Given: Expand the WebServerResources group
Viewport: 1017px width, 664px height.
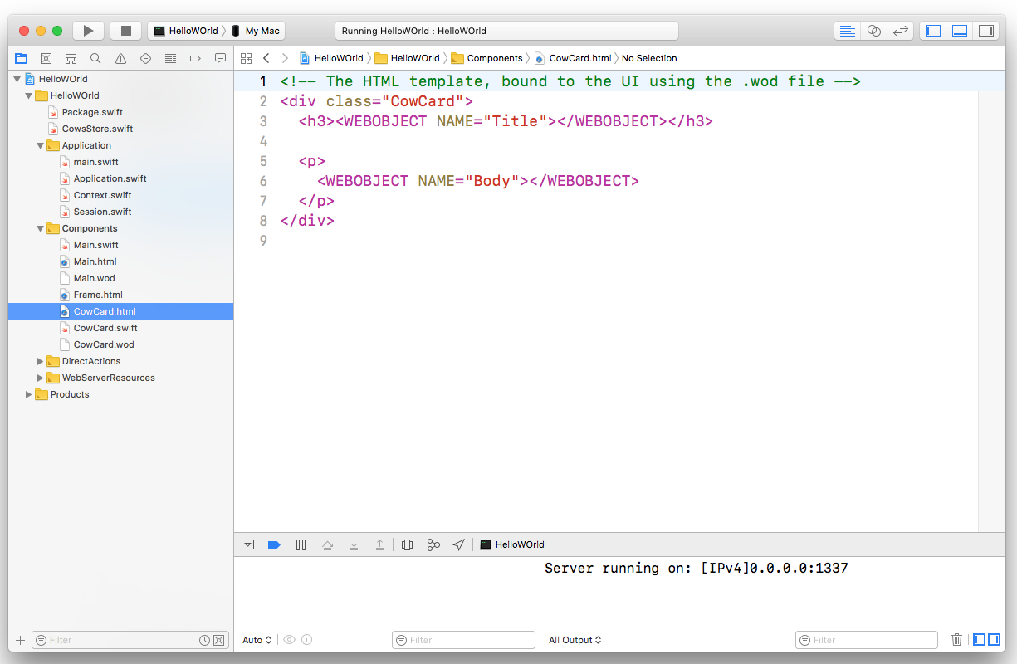Looking at the screenshot, I should pos(40,378).
